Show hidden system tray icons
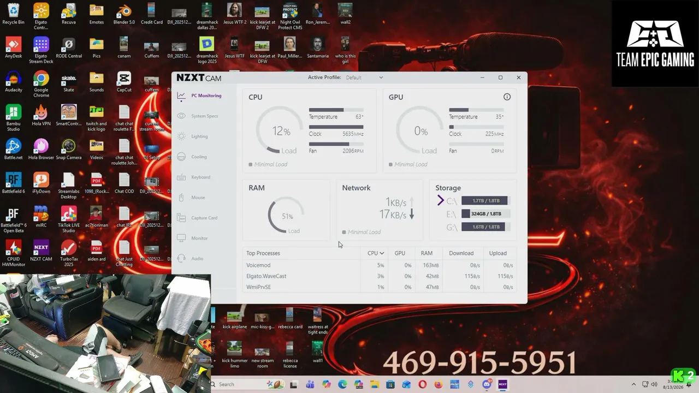Screen dimensions: 699x393 click(x=633, y=384)
